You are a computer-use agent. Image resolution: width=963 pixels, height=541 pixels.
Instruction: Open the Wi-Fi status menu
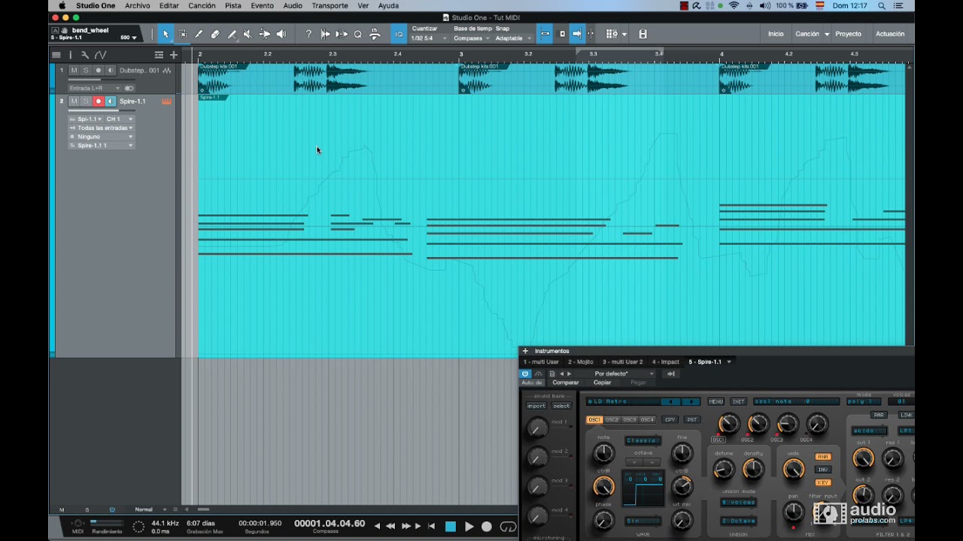(734, 5)
